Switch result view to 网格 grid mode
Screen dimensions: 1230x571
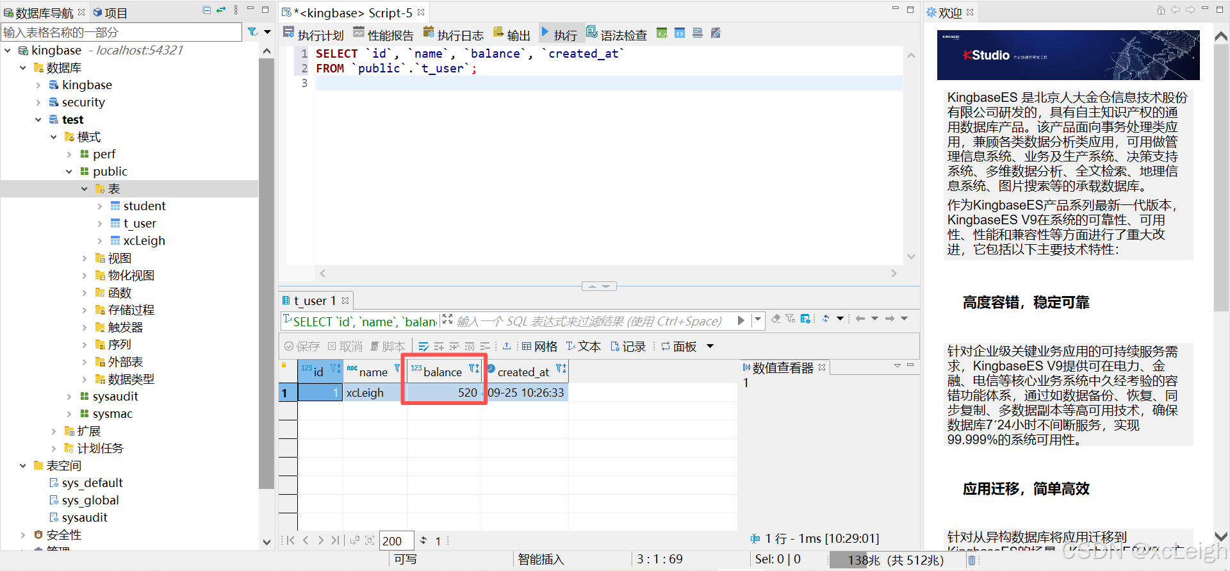[539, 346]
